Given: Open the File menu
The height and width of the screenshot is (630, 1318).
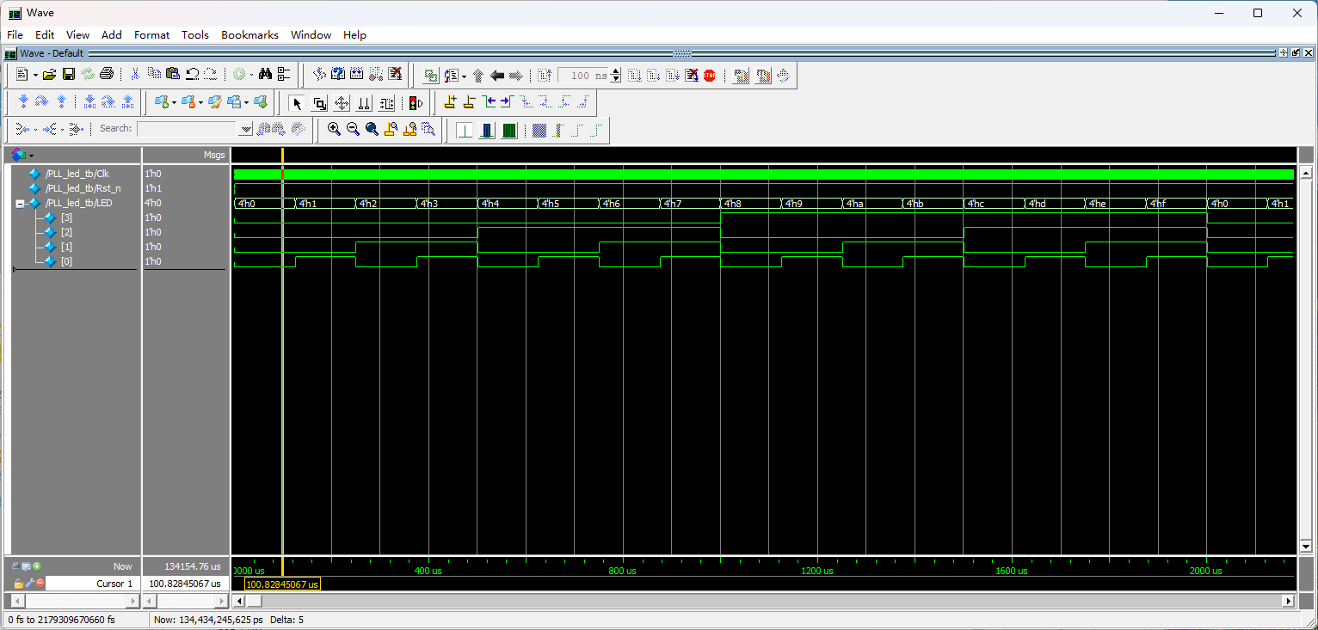Looking at the screenshot, I should tap(15, 35).
